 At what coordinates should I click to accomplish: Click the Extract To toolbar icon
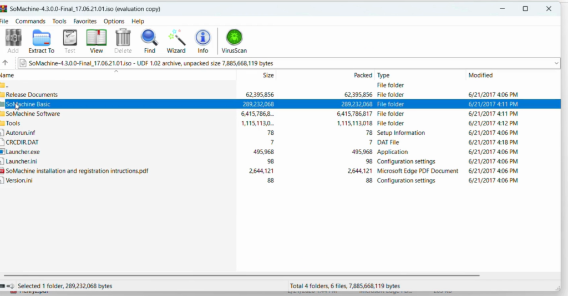(x=41, y=42)
